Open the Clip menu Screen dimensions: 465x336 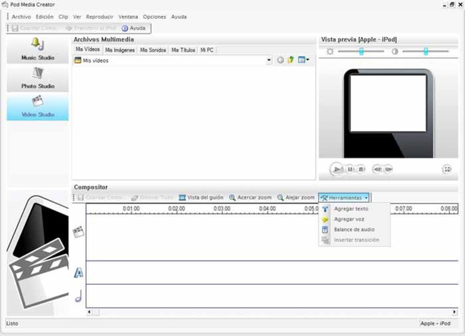pos(63,17)
